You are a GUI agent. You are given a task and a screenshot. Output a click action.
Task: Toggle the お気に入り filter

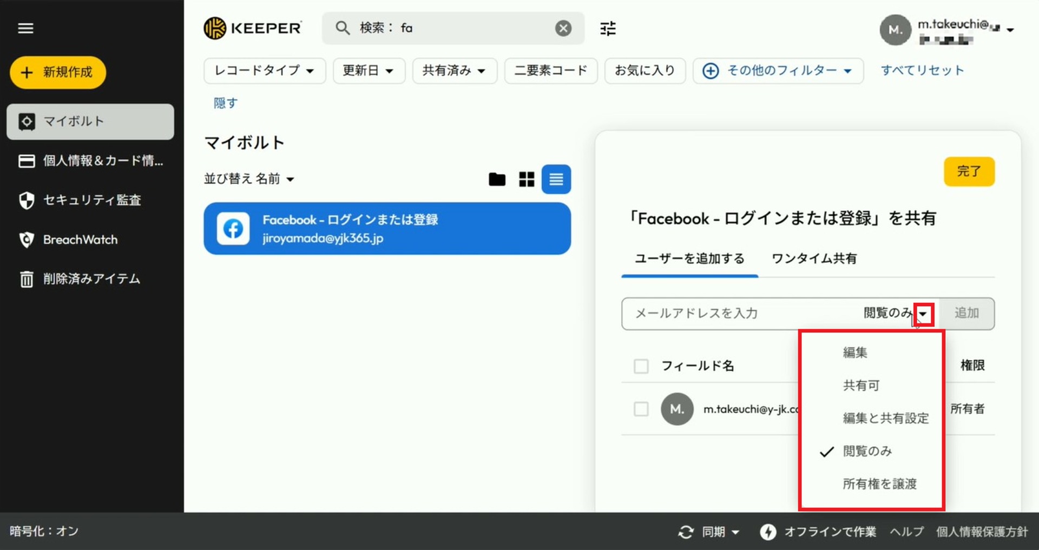point(645,70)
